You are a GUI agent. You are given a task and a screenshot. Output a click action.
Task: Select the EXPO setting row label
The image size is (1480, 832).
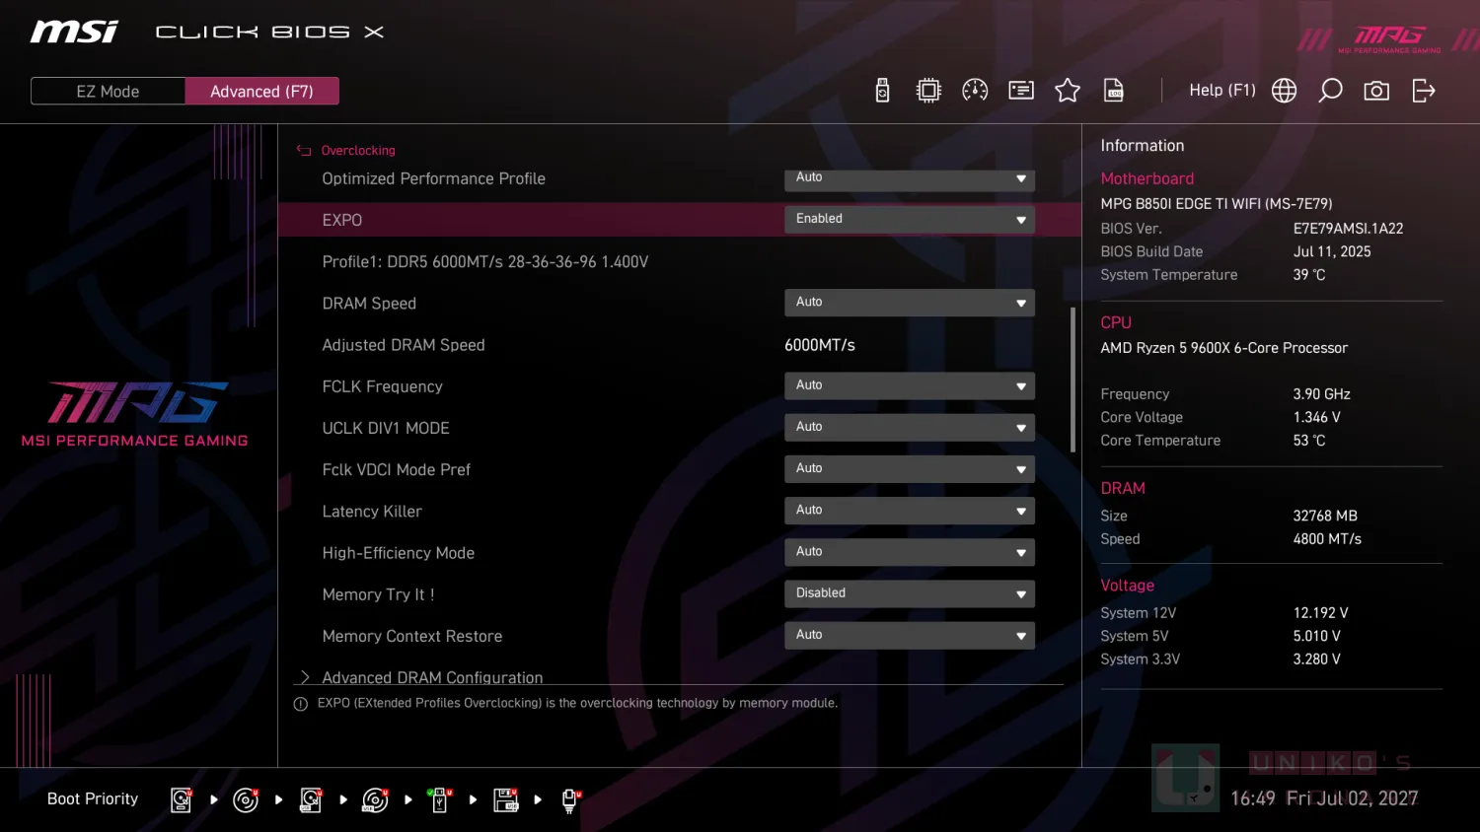342,220
